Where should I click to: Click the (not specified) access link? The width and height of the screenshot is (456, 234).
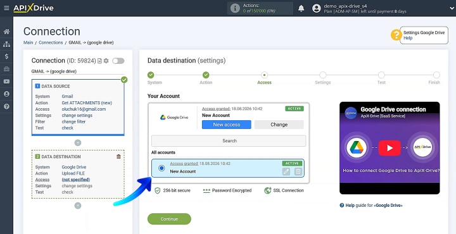(75, 180)
